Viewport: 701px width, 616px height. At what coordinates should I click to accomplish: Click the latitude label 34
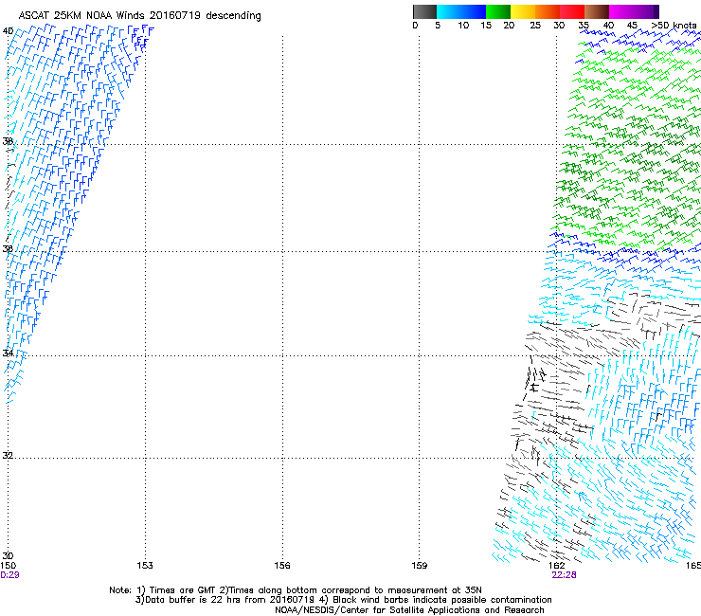(8, 353)
